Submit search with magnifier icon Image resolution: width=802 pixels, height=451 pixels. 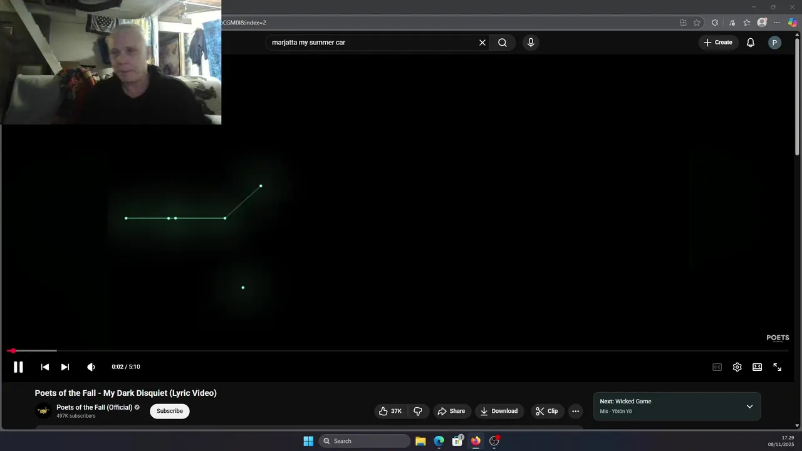(503, 43)
